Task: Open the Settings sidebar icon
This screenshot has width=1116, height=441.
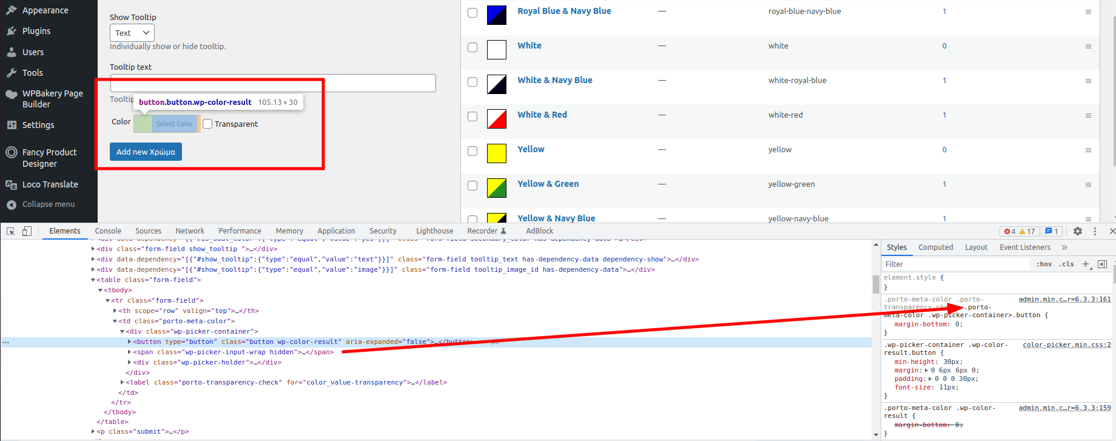Action: pos(12,125)
